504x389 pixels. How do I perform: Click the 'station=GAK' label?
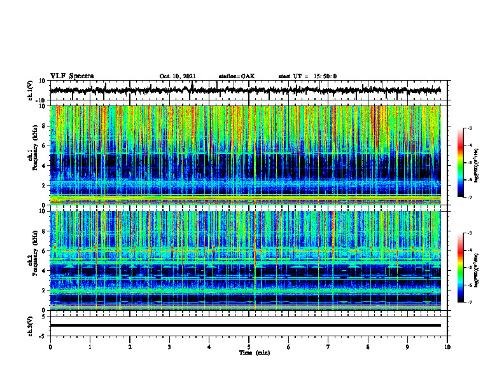pyautogui.click(x=237, y=76)
